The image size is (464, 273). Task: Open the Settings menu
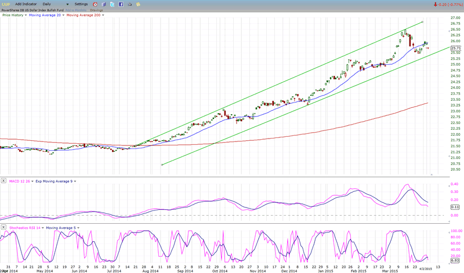[82, 4]
